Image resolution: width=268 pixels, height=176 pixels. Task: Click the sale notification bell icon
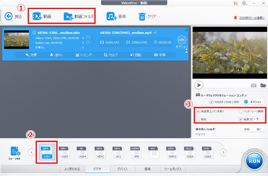tap(235, 17)
